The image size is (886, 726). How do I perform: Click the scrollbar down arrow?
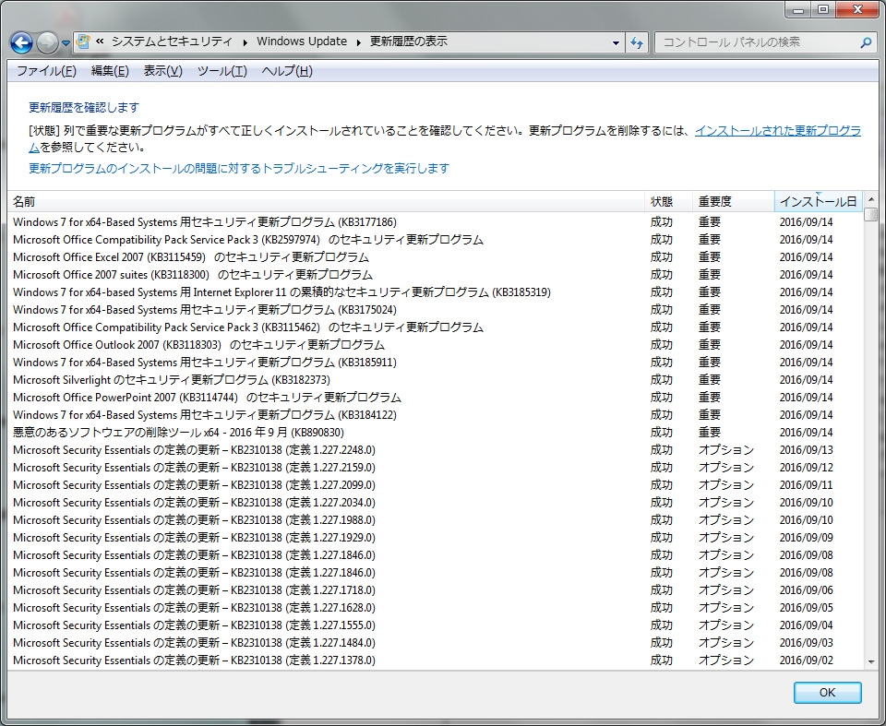pos(870,662)
